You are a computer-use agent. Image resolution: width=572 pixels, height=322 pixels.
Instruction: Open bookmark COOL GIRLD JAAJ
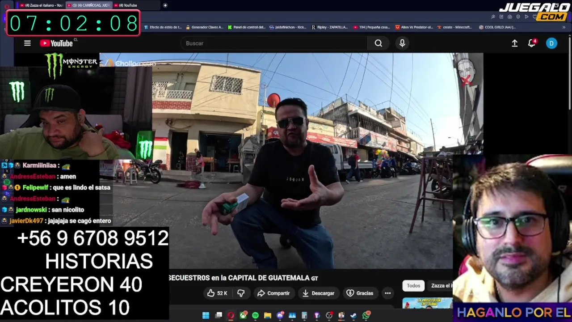pyautogui.click(x=497, y=27)
